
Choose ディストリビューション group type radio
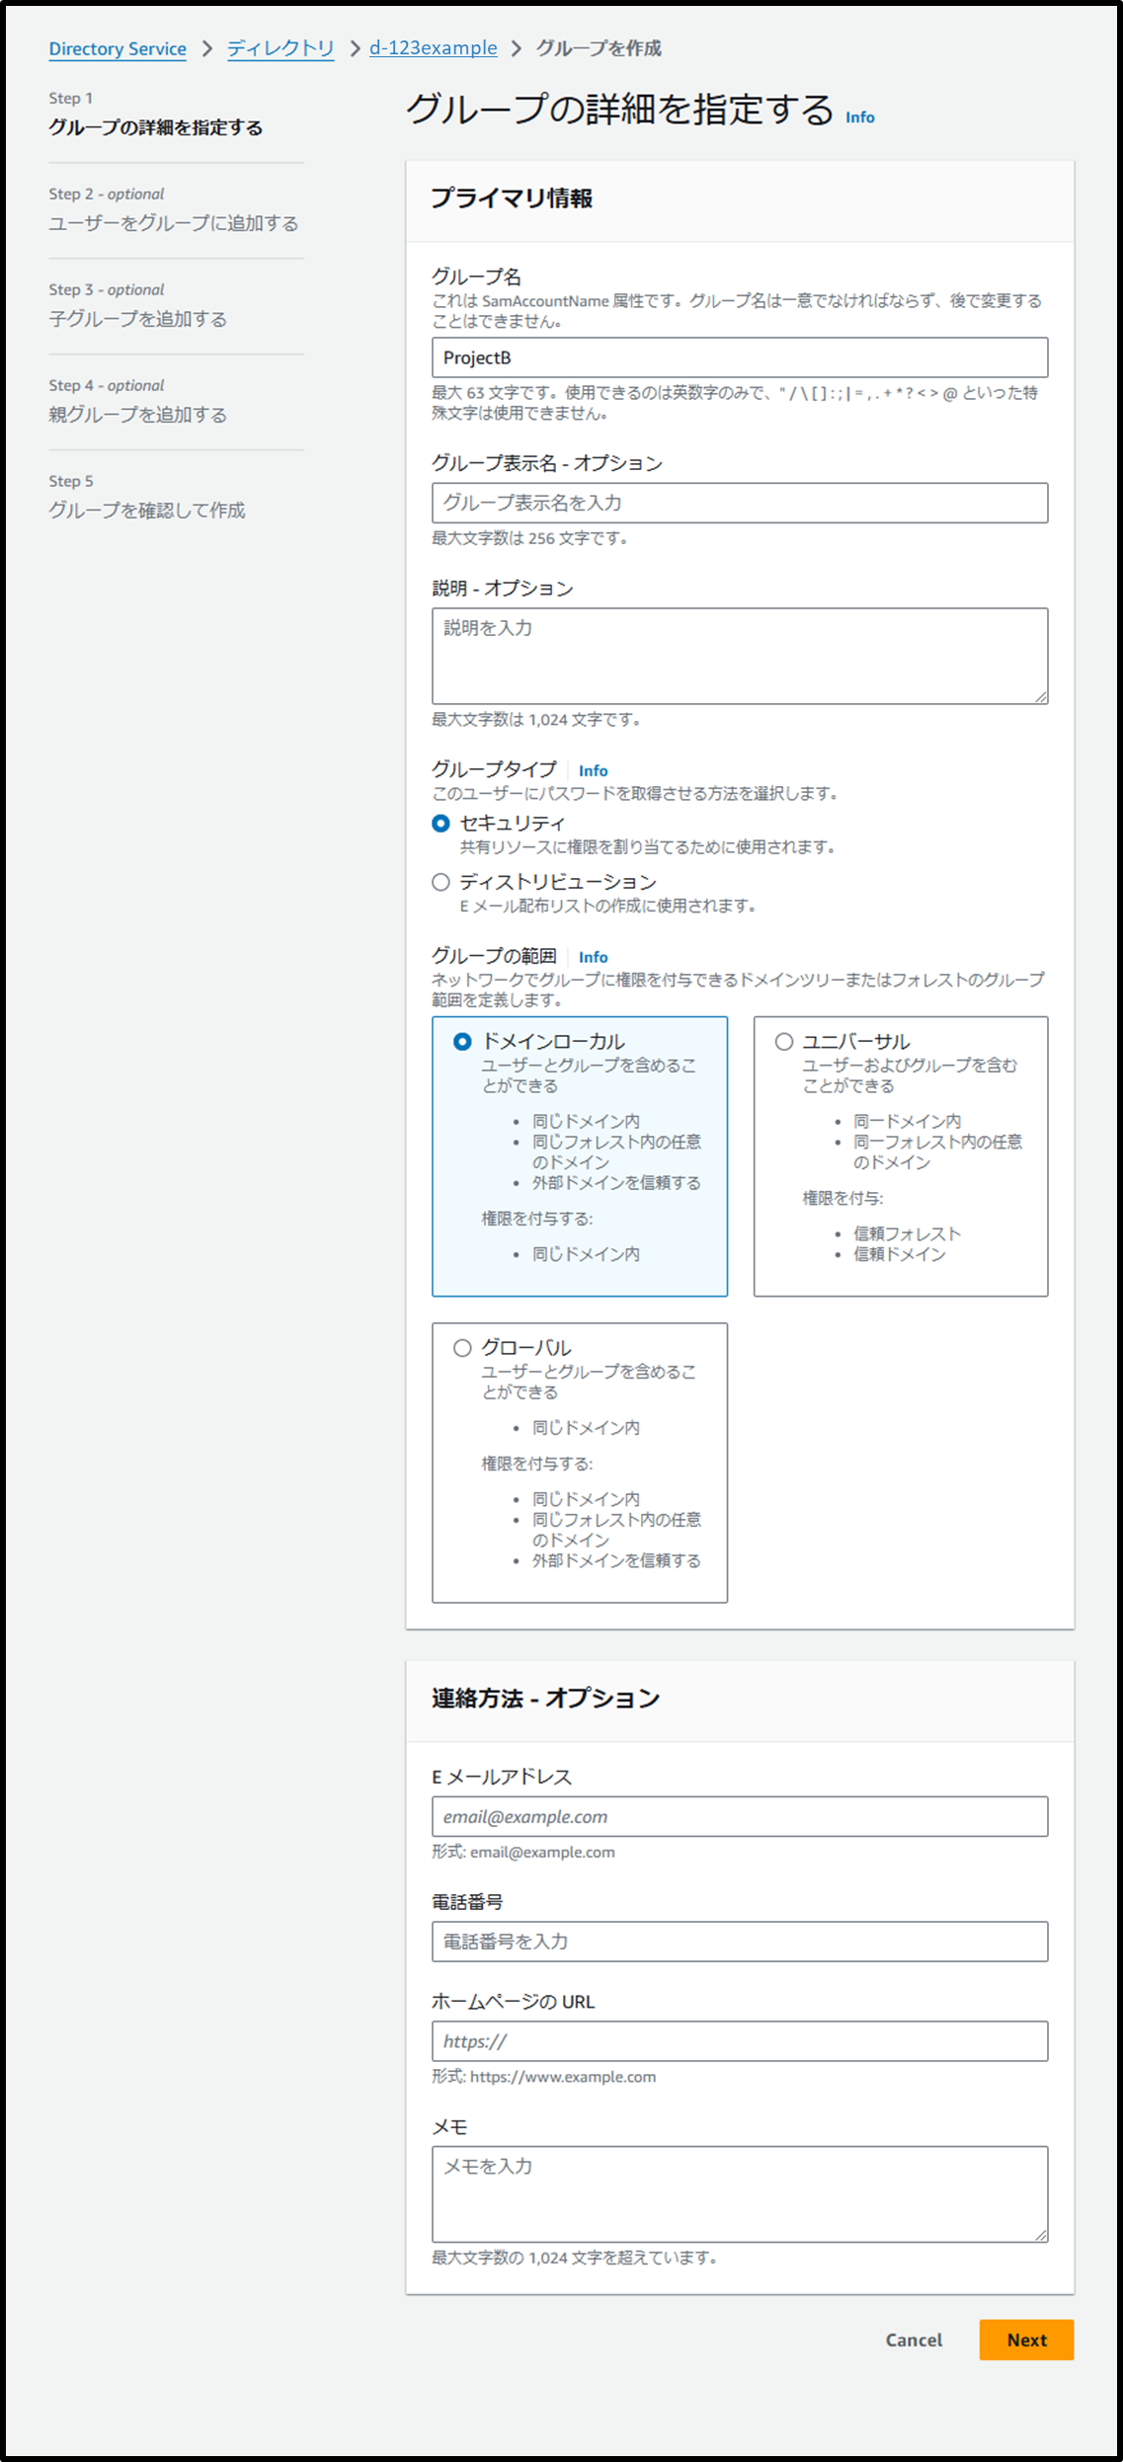(x=441, y=882)
